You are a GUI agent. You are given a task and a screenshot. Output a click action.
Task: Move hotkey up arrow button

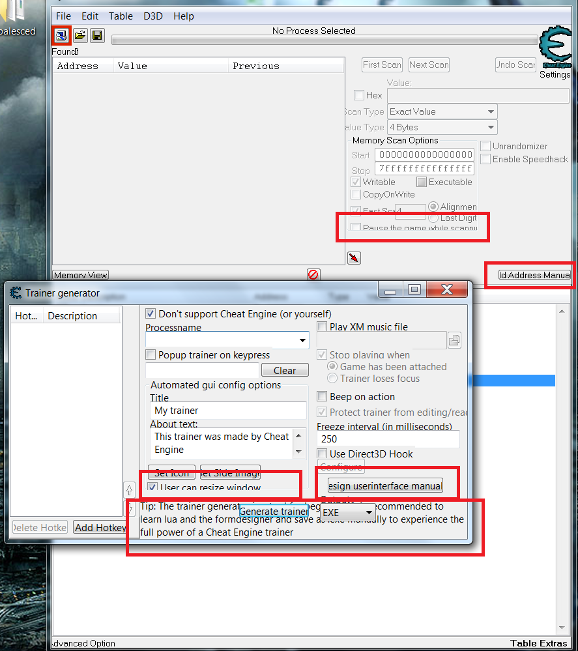pos(129,490)
